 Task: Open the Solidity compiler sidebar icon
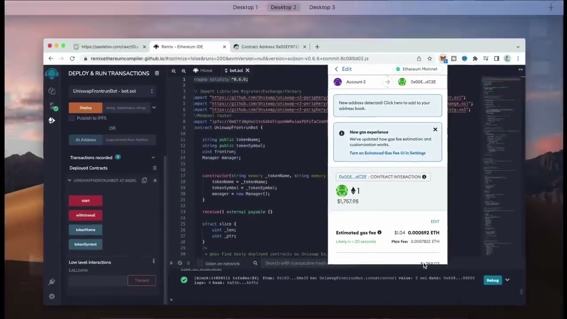[x=53, y=106]
